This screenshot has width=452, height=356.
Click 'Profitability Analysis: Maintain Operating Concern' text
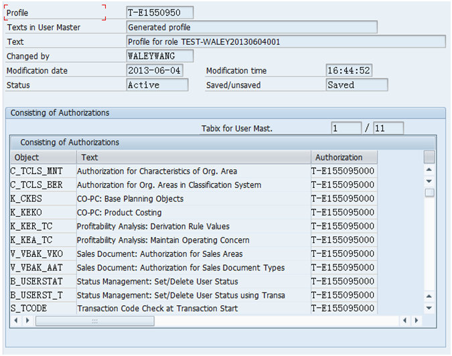163,240
